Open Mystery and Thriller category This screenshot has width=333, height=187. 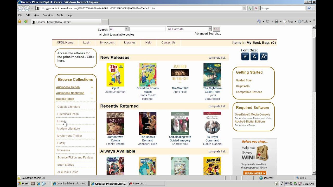[x=70, y=136]
